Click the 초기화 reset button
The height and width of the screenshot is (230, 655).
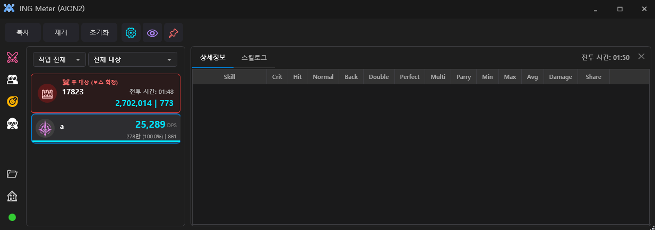pos(99,33)
